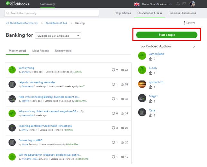
Task: Open the QuickBooks Self-Employed dropdown
Action: point(58,36)
